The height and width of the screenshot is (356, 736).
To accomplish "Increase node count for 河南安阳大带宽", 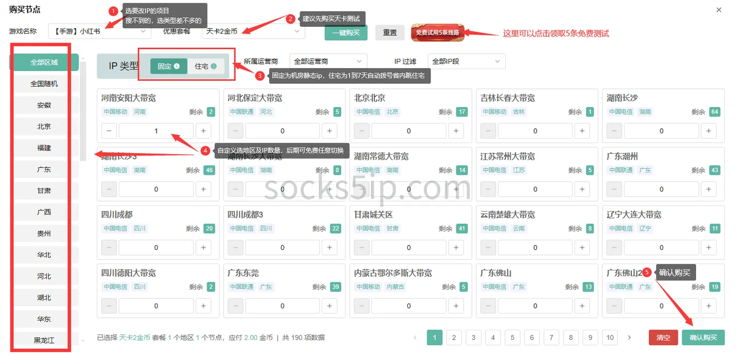I will coord(203,131).
